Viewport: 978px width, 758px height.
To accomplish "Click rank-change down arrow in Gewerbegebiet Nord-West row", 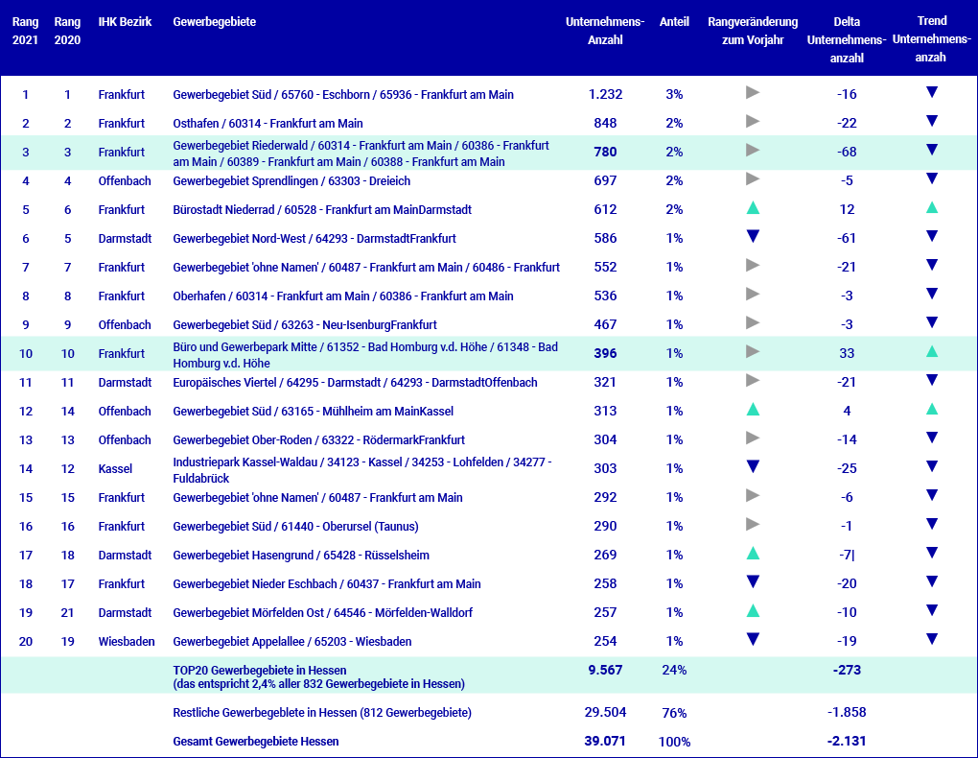I will tap(753, 237).
